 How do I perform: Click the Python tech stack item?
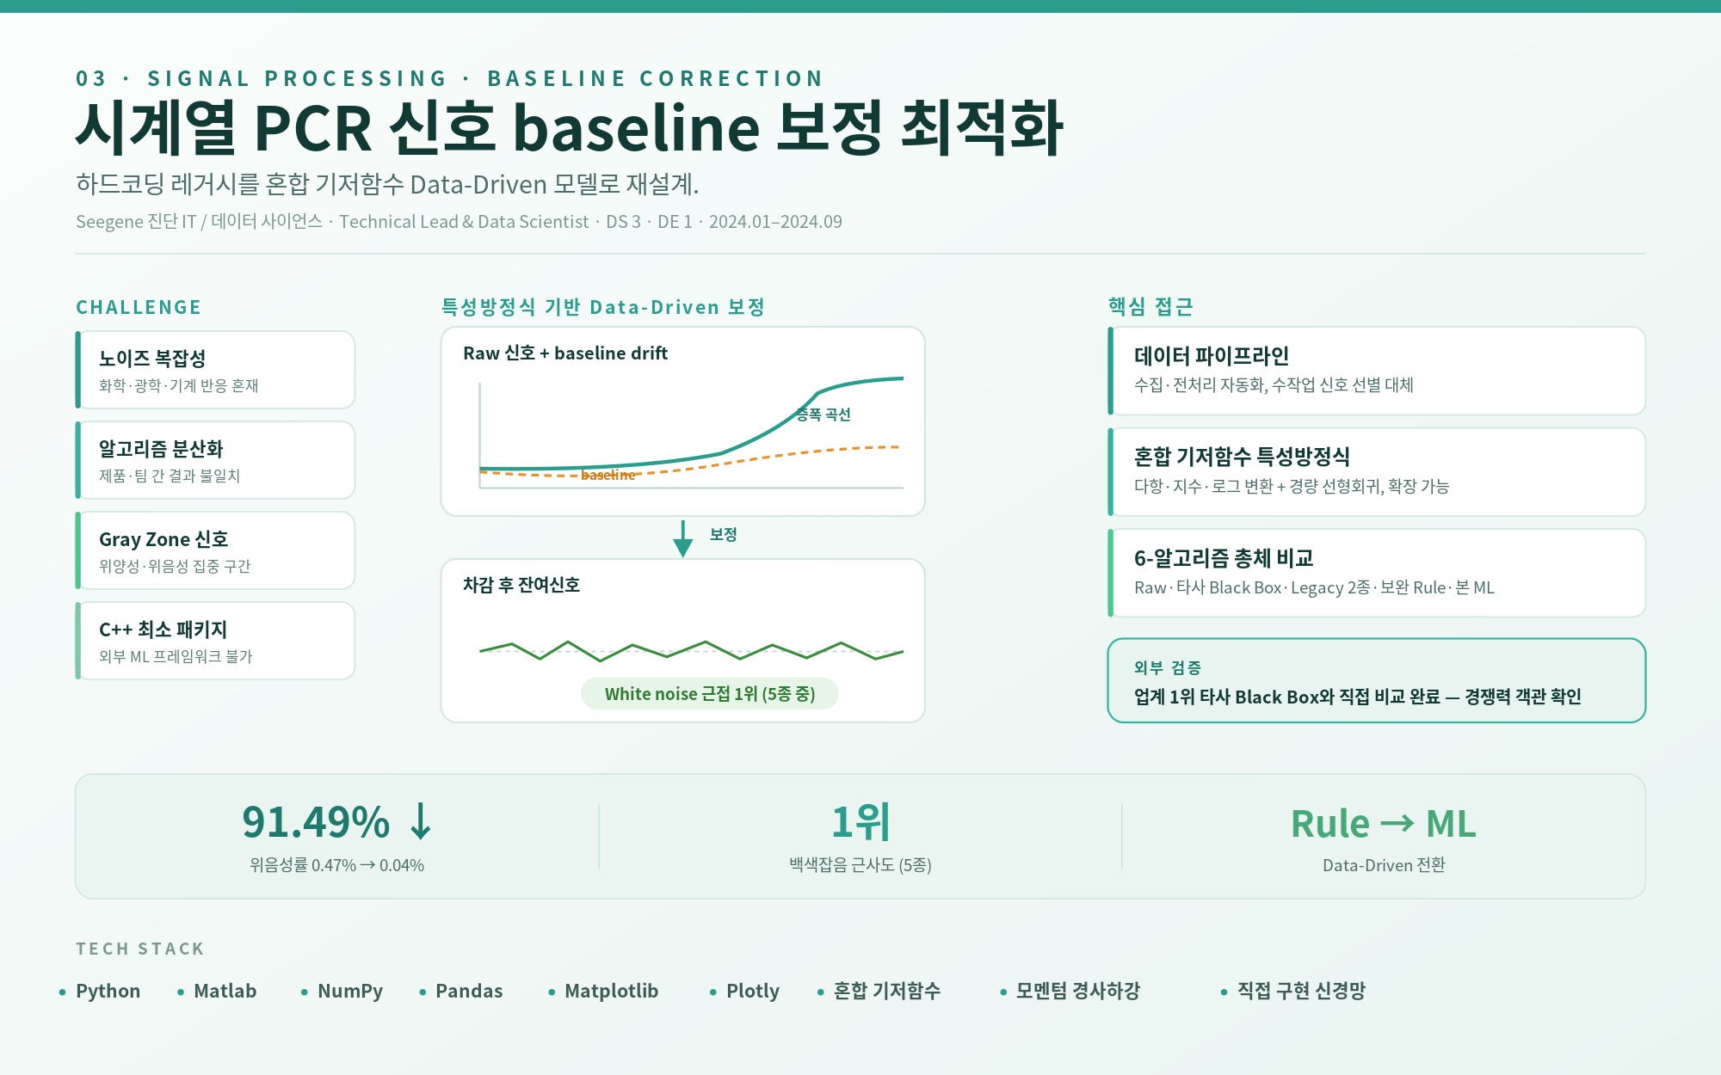point(108,992)
